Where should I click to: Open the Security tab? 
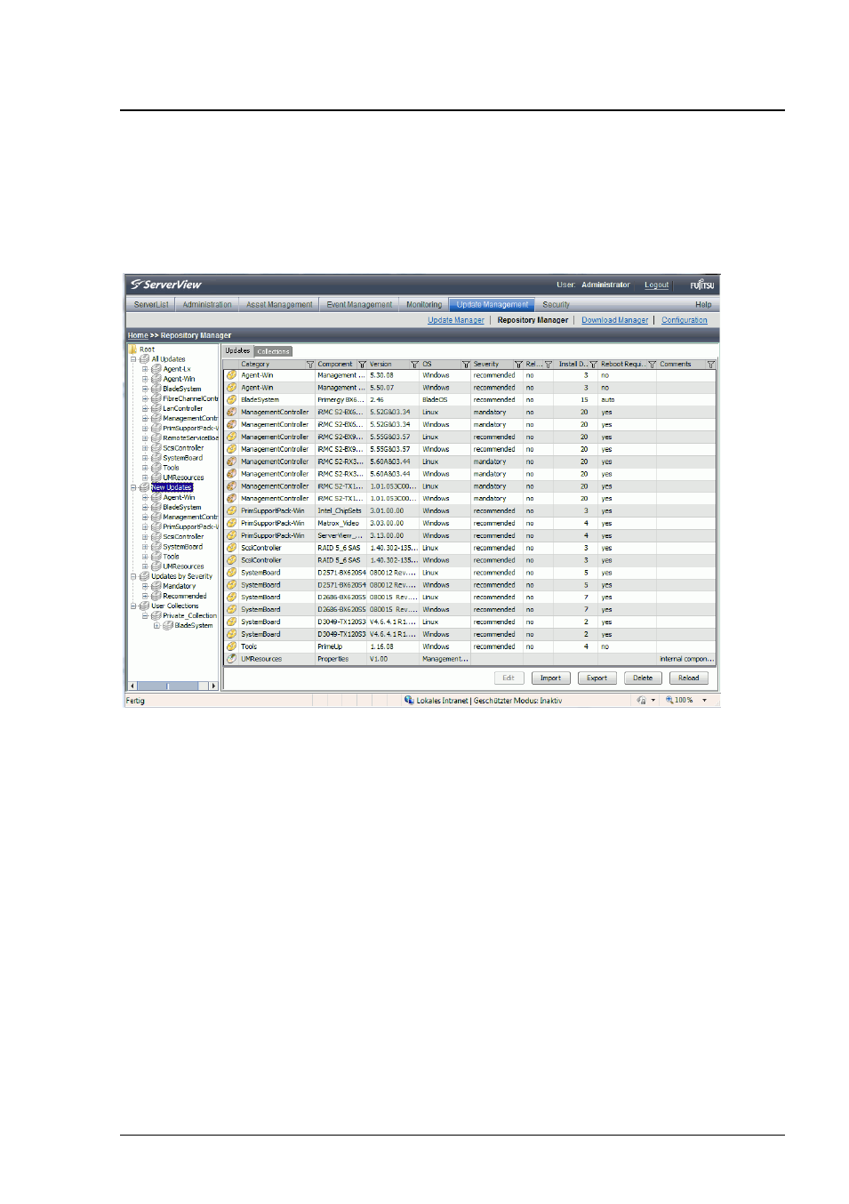pos(557,305)
